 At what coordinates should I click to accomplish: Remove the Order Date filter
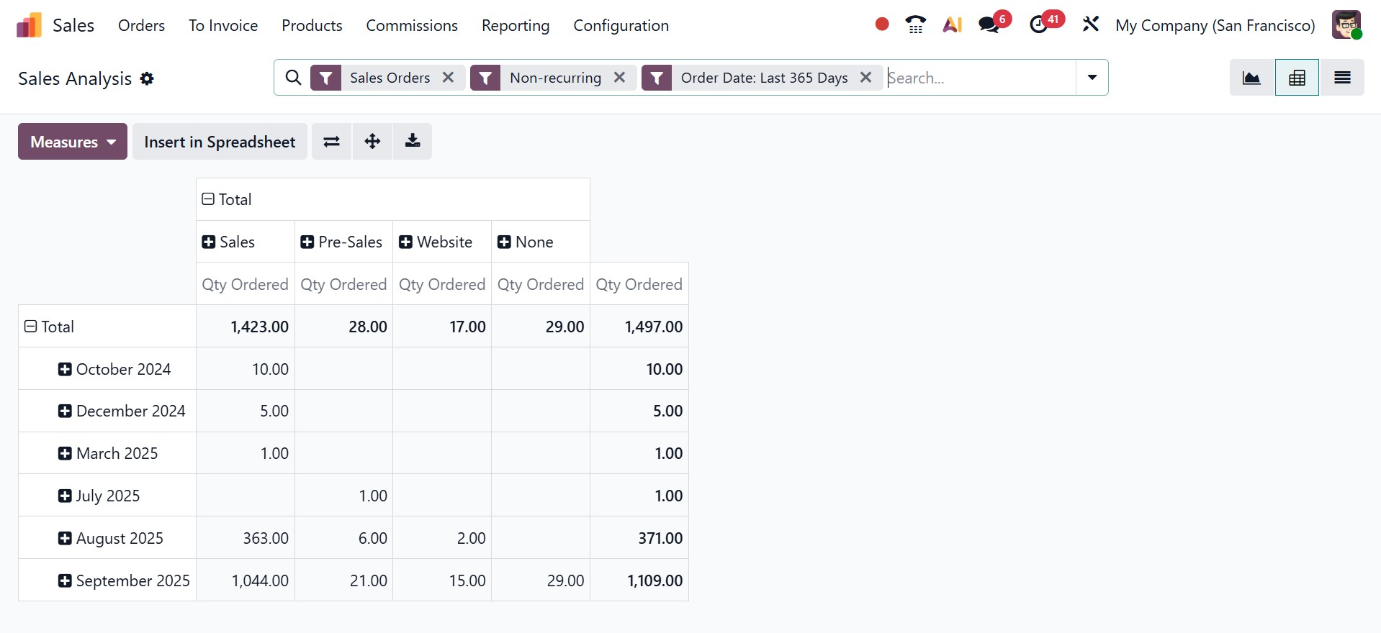click(x=866, y=78)
